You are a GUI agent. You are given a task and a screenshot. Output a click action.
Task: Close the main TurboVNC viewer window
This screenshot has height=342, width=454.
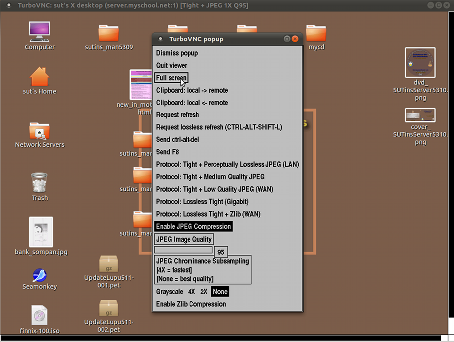447,5
